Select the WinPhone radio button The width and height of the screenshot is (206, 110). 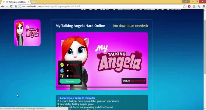[x=67, y=76]
